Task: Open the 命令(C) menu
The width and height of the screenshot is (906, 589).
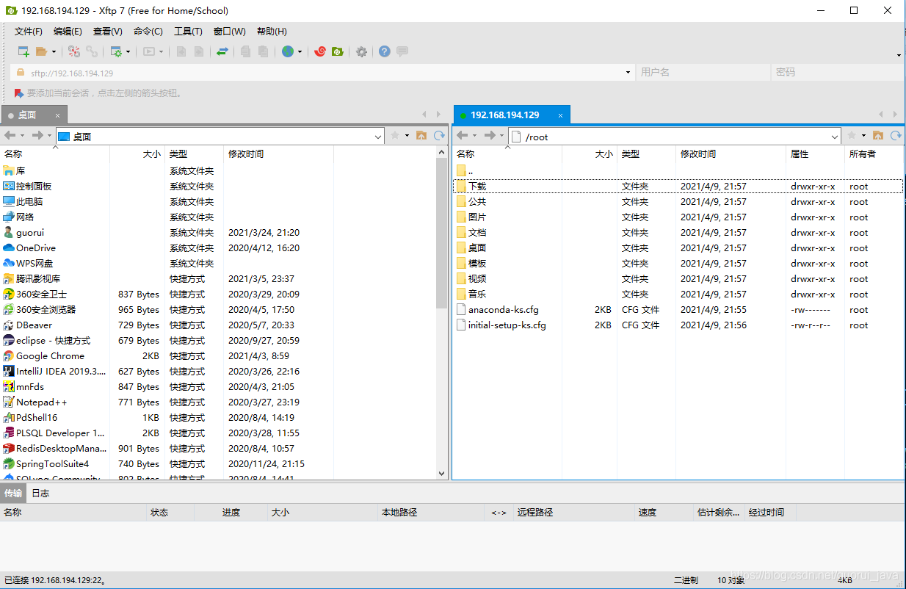Action: pyautogui.click(x=148, y=32)
